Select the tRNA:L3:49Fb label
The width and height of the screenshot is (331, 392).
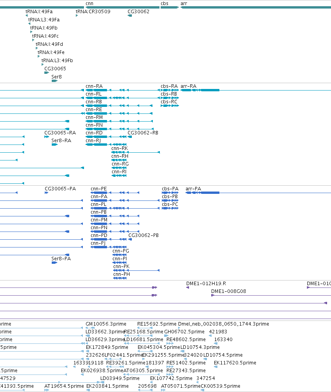tap(57, 61)
